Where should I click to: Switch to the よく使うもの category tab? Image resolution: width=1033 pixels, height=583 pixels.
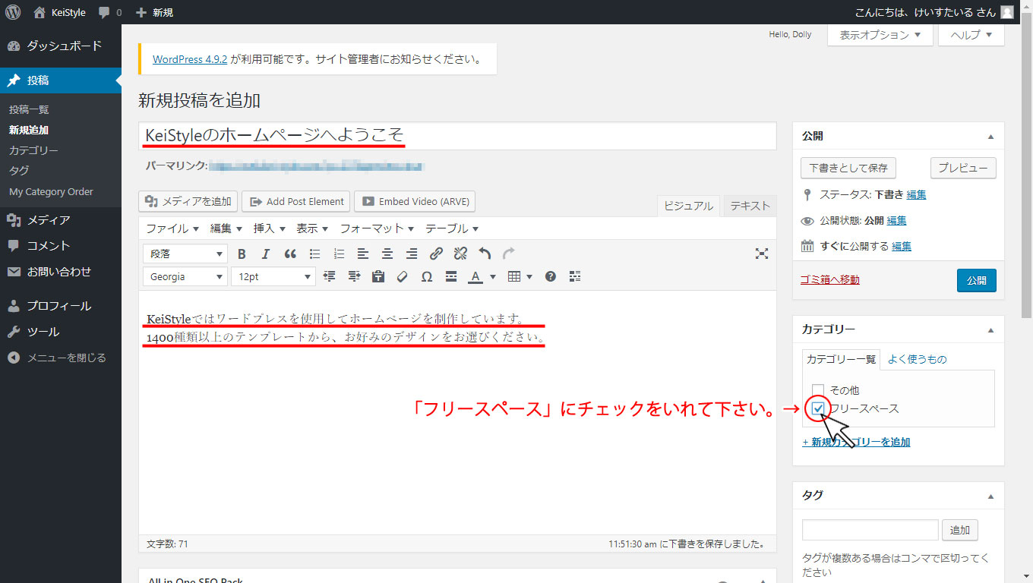[917, 359]
